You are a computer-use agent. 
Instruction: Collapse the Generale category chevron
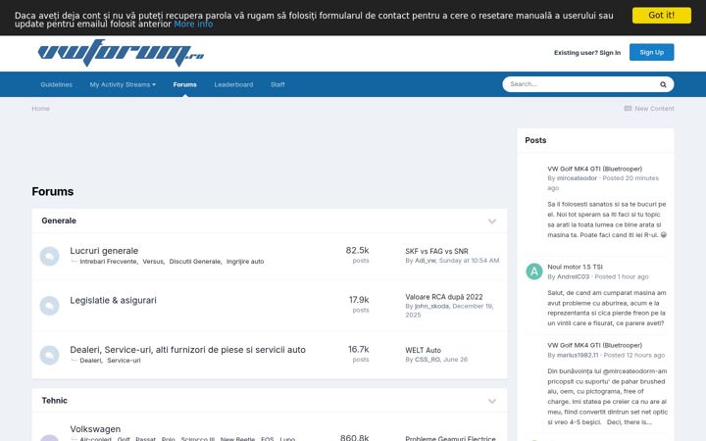[x=492, y=220]
